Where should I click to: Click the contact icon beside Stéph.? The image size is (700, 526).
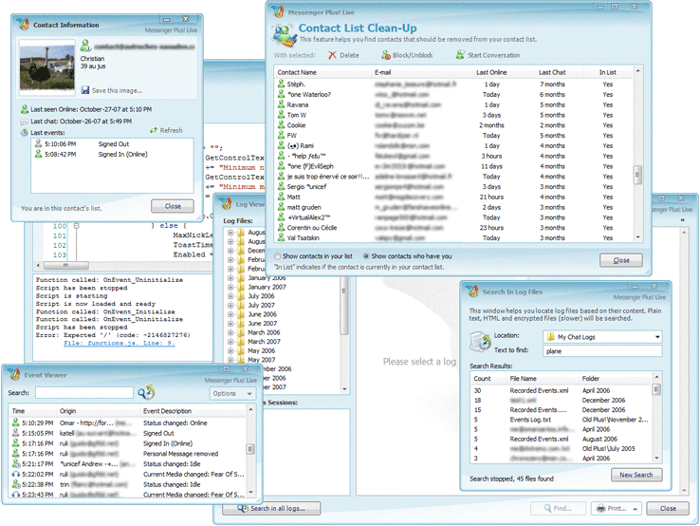point(282,84)
